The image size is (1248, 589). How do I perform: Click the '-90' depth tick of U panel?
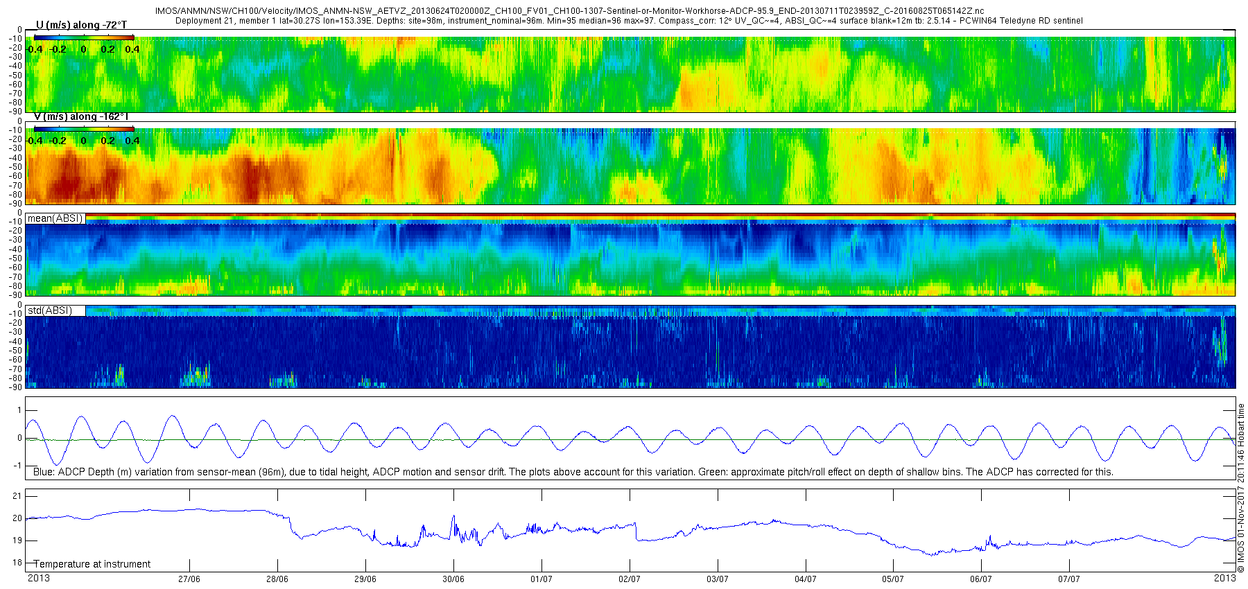[x=15, y=112]
